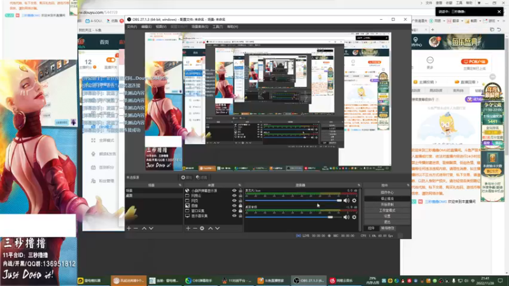The image size is (509, 286).
Task: Hide the 显示器采集 source
Action: pos(234,215)
